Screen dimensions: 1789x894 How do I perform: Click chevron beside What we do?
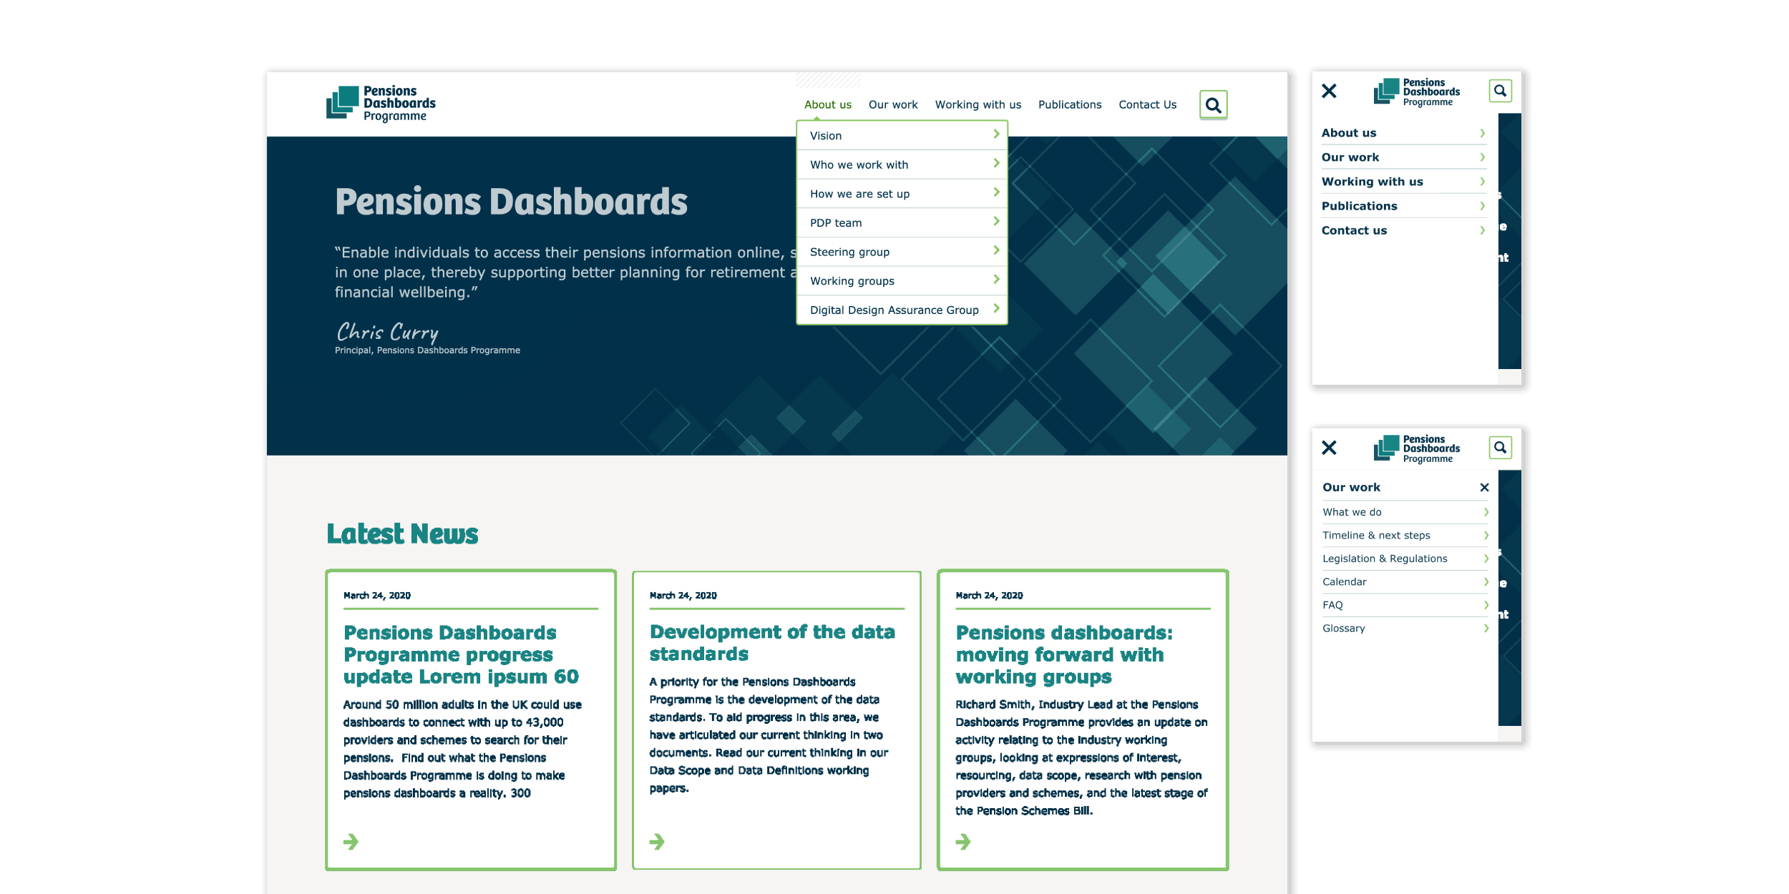point(1486,512)
